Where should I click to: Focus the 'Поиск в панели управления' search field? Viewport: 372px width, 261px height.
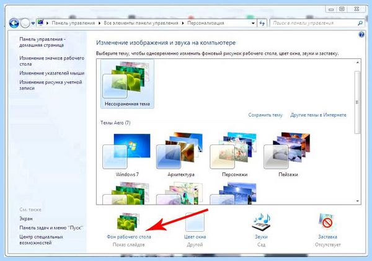click(313, 23)
